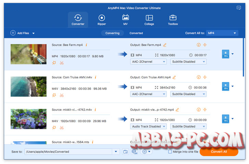Open the Ripper module
The image size is (249, 164).
(101, 20)
